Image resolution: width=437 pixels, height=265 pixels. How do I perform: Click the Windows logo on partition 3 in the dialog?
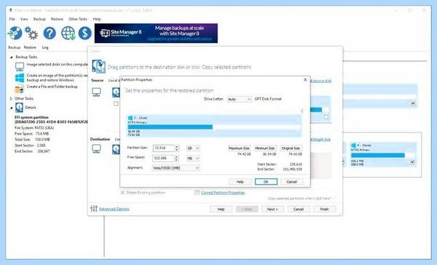click(x=130, y=118)
